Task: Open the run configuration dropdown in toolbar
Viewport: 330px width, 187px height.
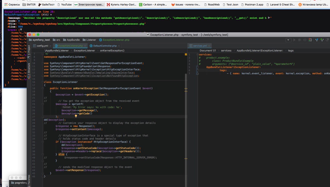Action: 288,40
